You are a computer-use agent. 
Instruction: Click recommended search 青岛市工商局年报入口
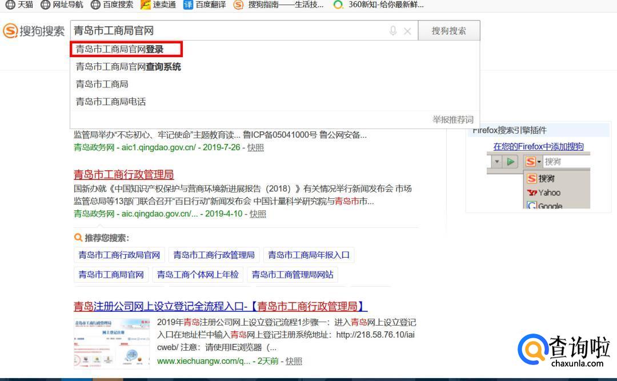(x=308, y=255)
